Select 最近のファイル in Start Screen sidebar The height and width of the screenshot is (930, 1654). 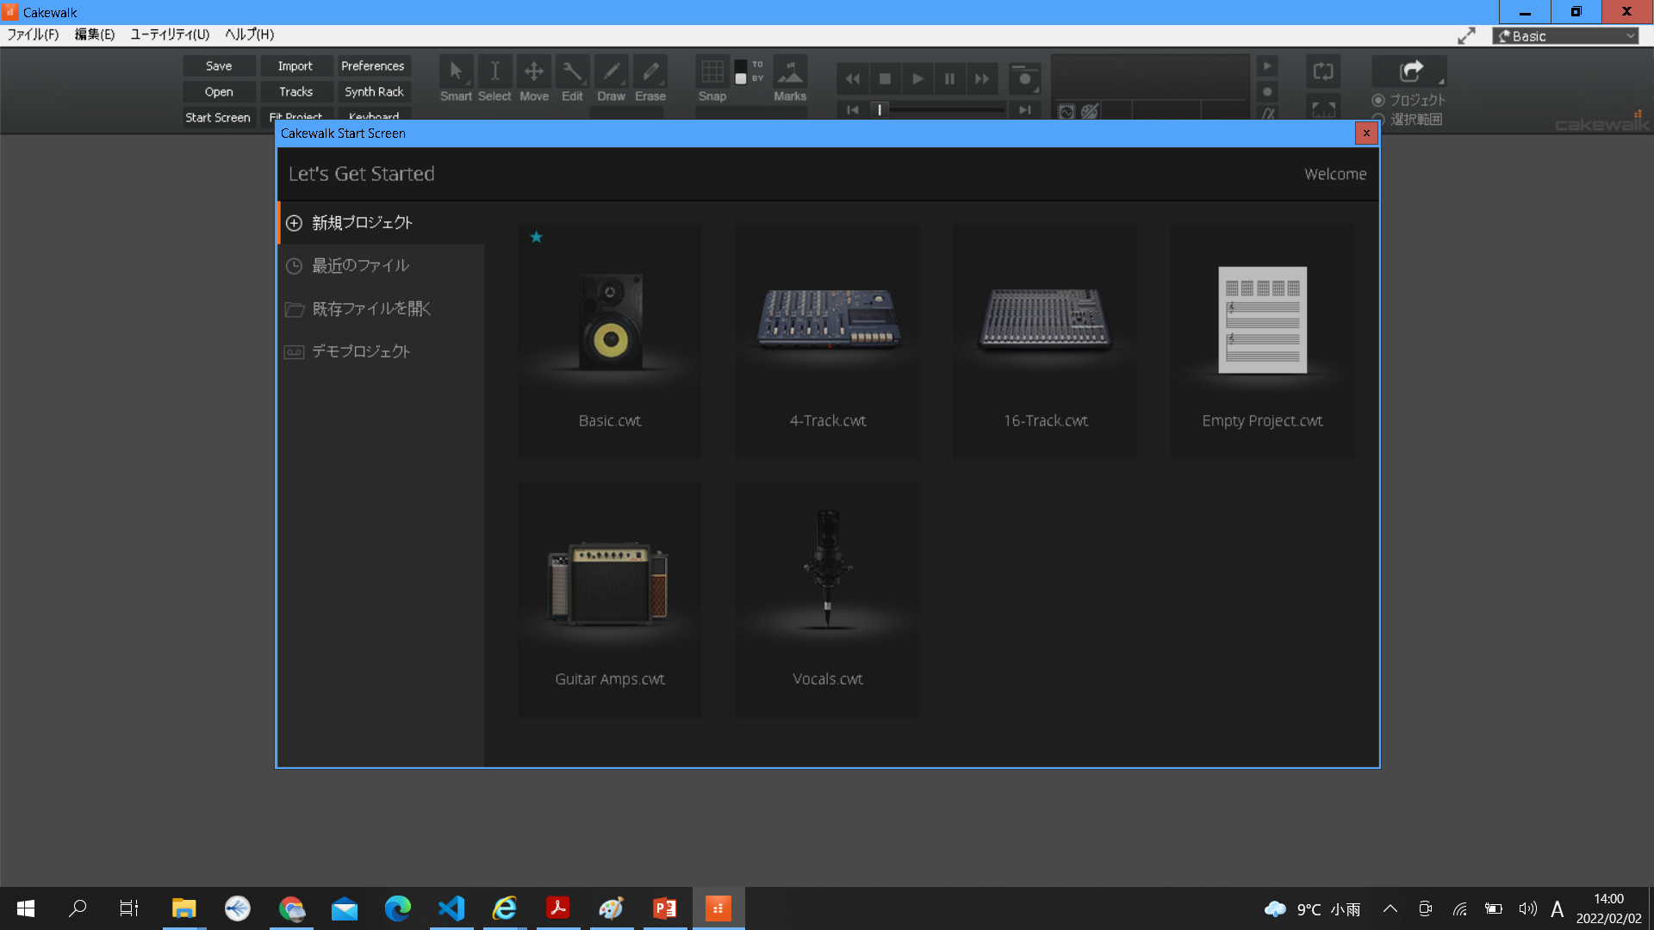pos(381,266)
